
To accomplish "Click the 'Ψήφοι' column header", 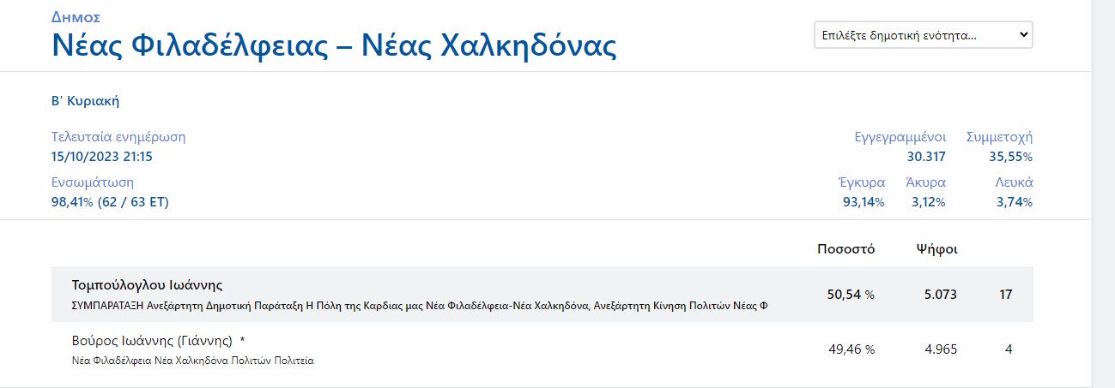I will (936, 249).
